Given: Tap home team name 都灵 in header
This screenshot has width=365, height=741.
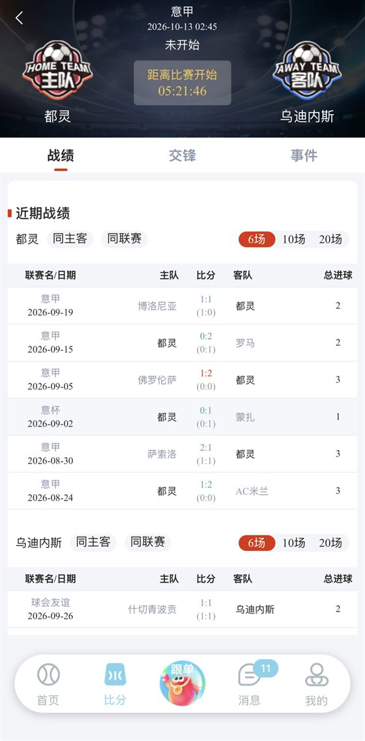Looking at the screenshot, I should point(57,117).
